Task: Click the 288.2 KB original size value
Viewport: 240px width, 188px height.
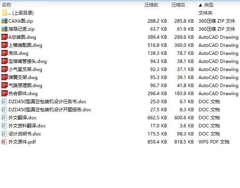Action: 157,21
